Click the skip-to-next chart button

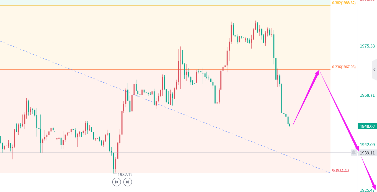click(128, 182)
